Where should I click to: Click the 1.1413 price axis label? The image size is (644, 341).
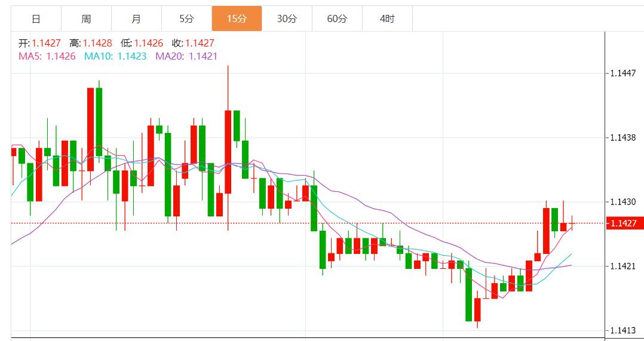622,330
